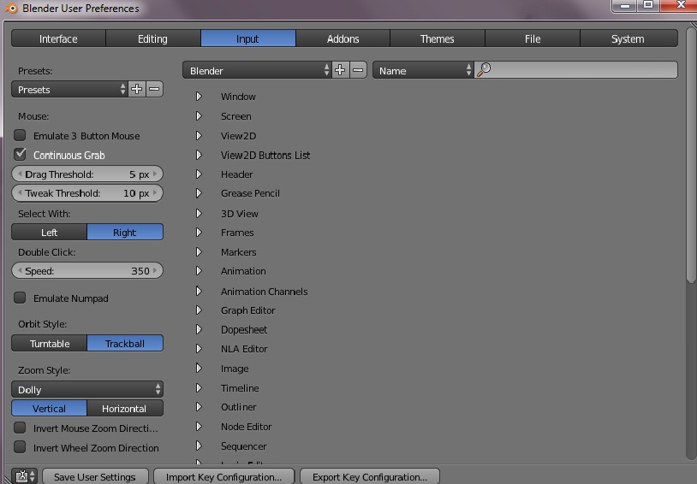Image resolution: width=697 pixels, height=484 pixels.
Task: Open the editor type selector icon
Action: click(x=25, y=476)
